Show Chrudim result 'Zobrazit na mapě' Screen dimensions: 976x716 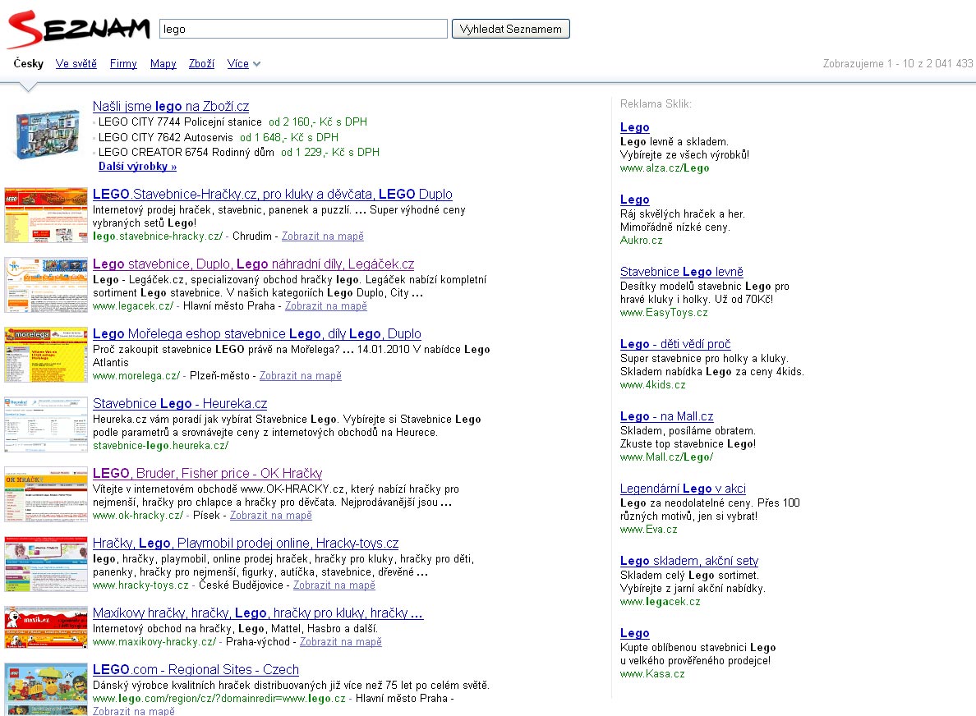322,236
